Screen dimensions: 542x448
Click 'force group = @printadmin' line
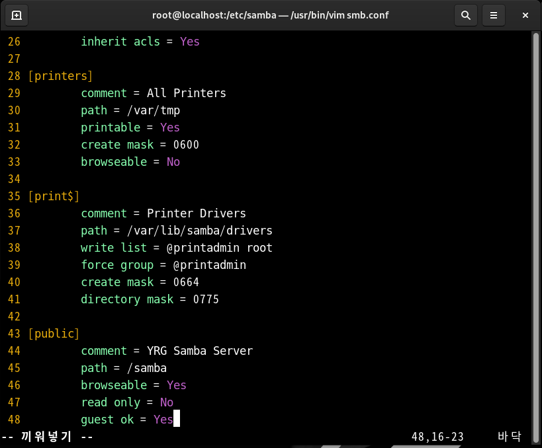coord(163,265)
